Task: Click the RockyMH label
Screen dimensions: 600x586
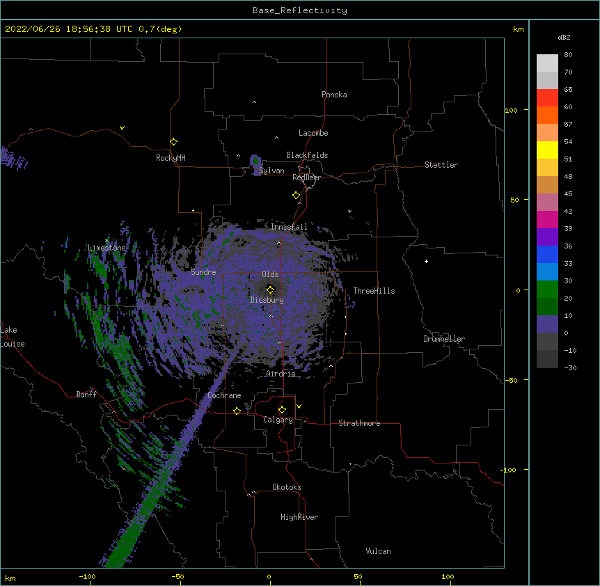Action: pos(171,158)
